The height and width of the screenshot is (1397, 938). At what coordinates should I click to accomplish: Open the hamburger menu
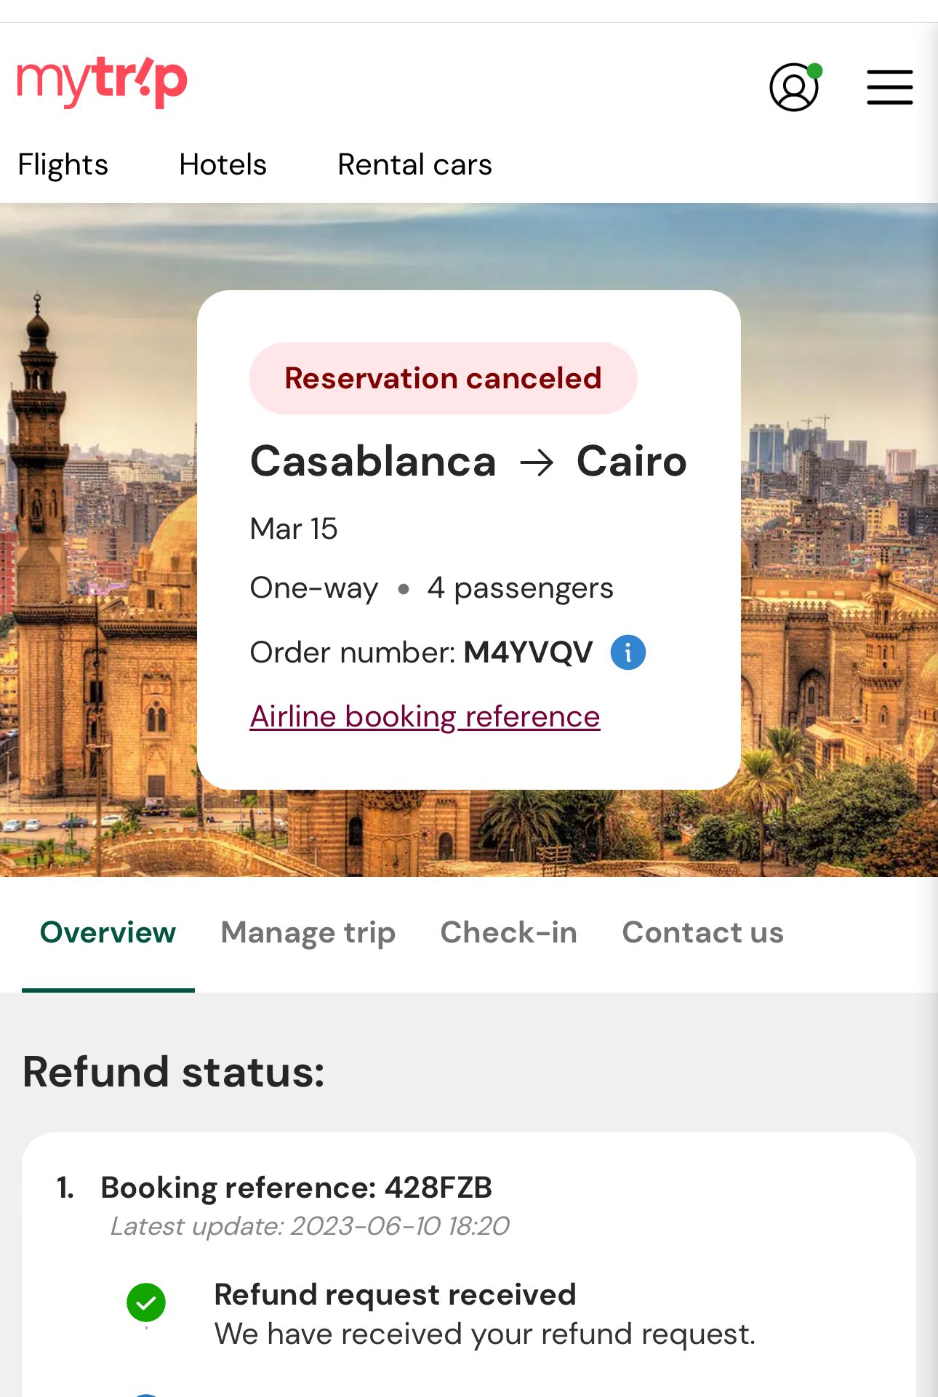tap(889, 87)
